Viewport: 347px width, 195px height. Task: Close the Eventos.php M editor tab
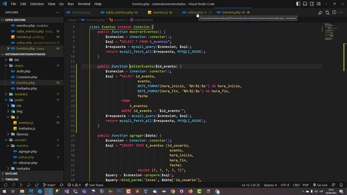[x=248, y=12]
